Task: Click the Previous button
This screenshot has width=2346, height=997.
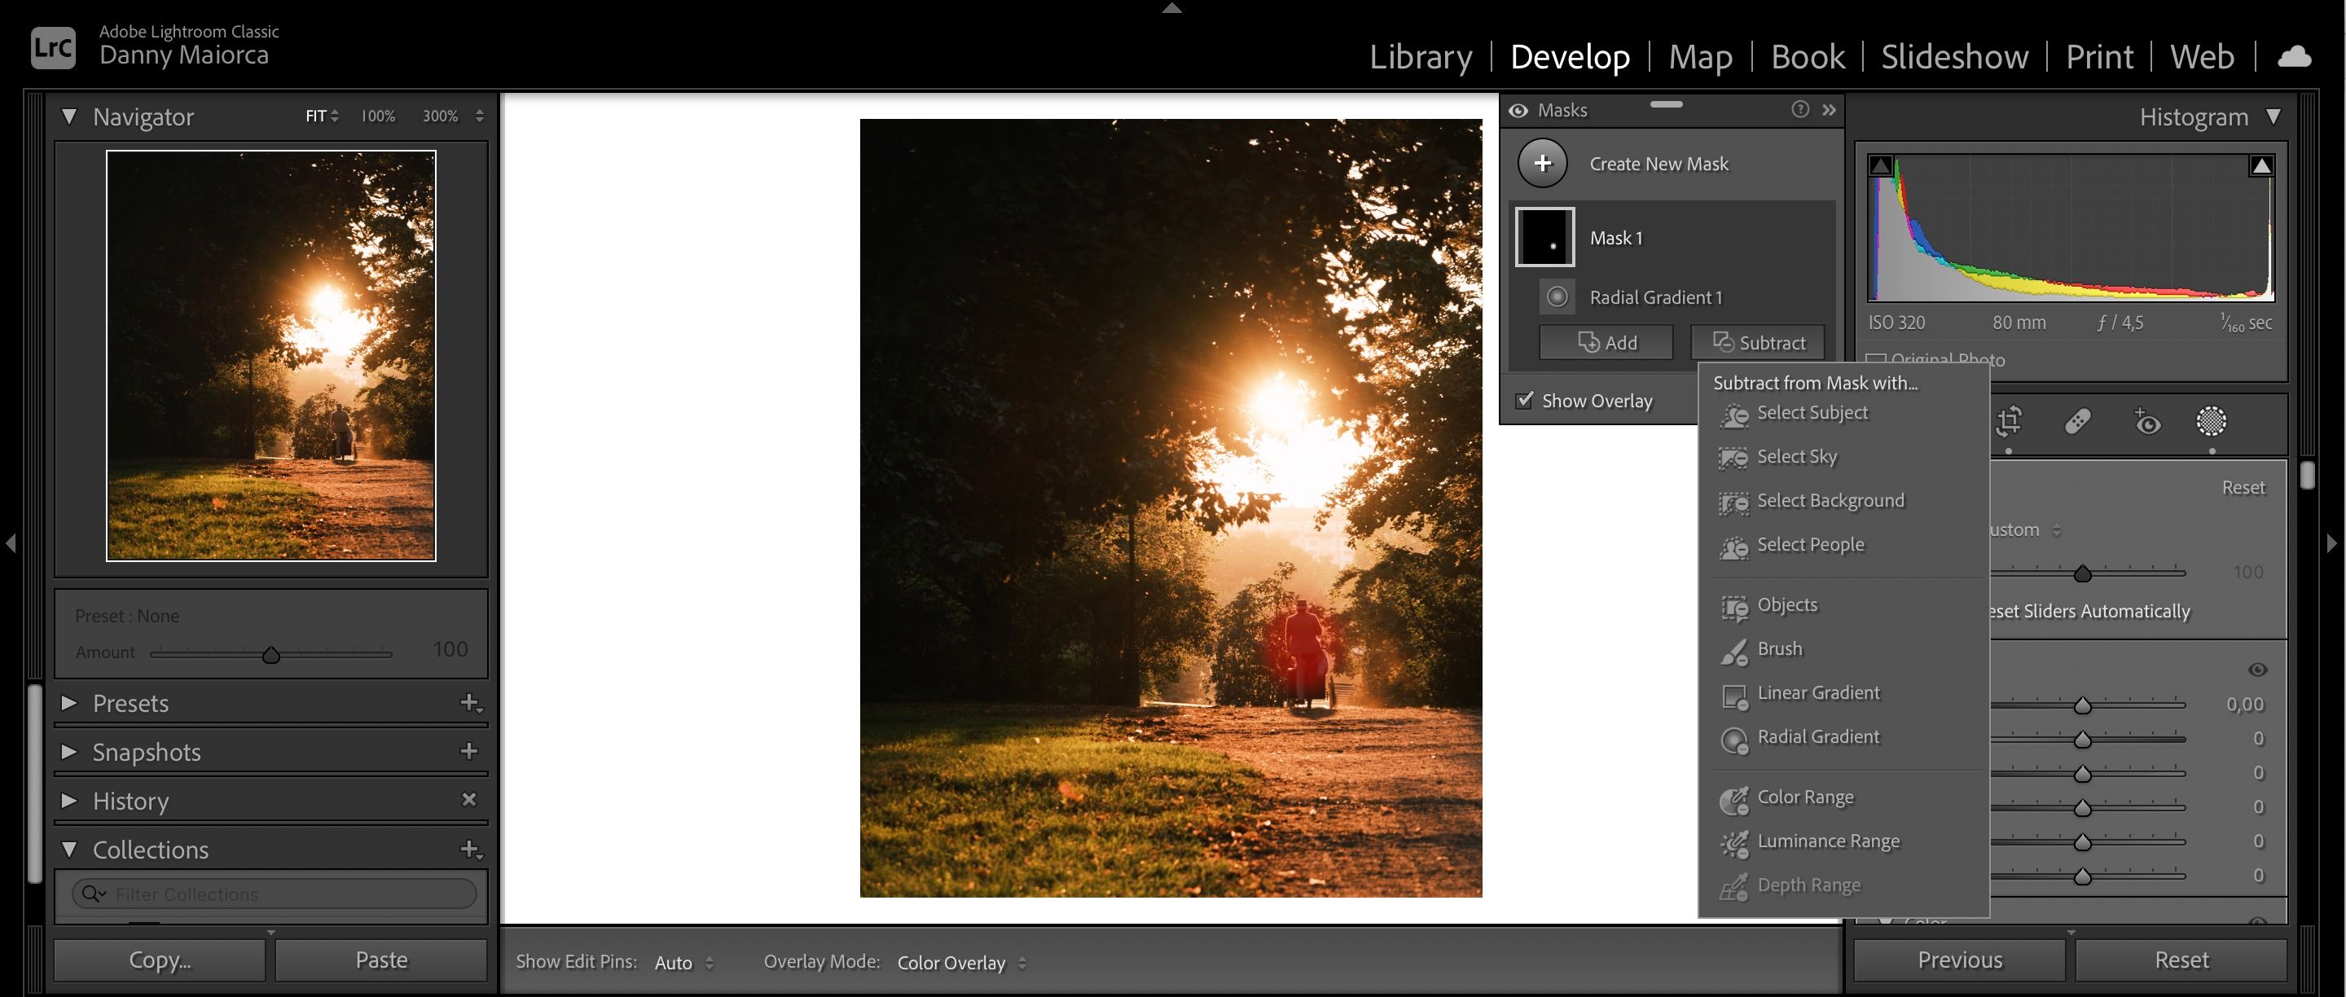Action: 1958,959
